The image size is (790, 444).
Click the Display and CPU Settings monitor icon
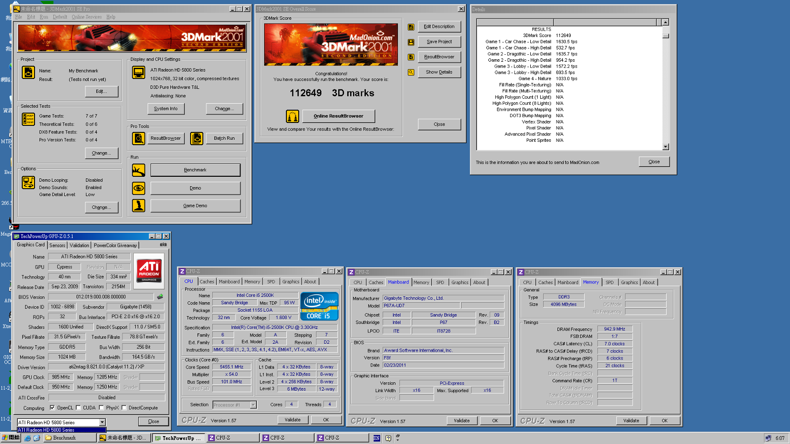(139, 72)
